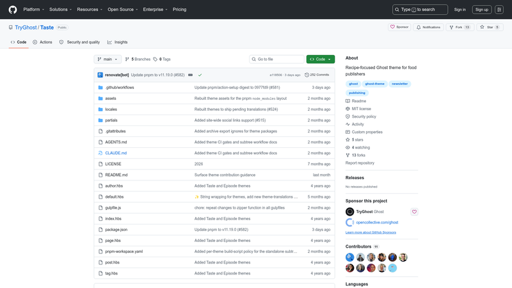Click the renovate[bot] avatar icon
The height and width of the screenshot is (288, 512).
pyautogui.click(x=100, y=75)
